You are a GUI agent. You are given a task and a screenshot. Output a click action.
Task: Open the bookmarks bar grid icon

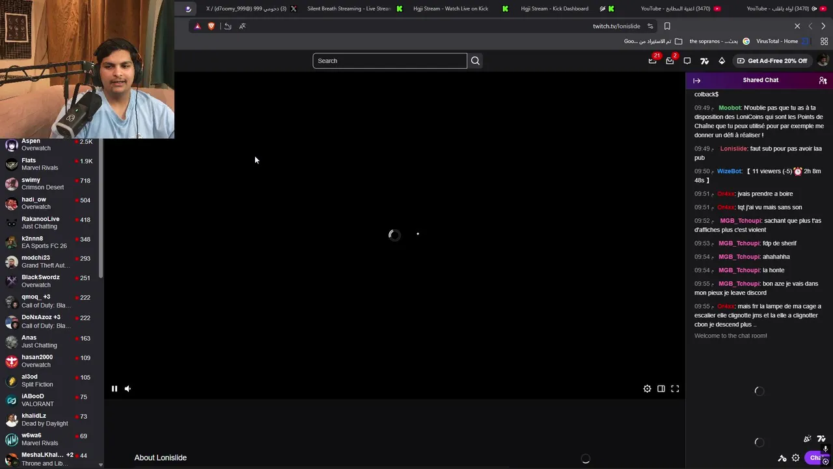pos(824,41)
